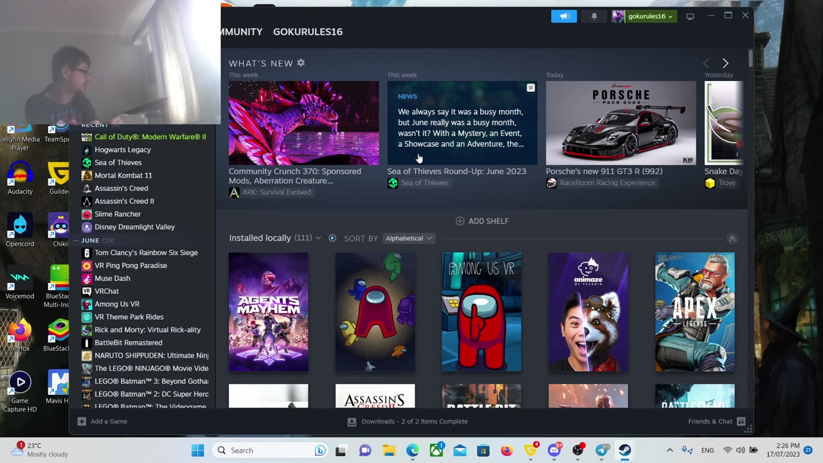
Task: Enter Big Picture mode via monitor icon
Action: 690,16
